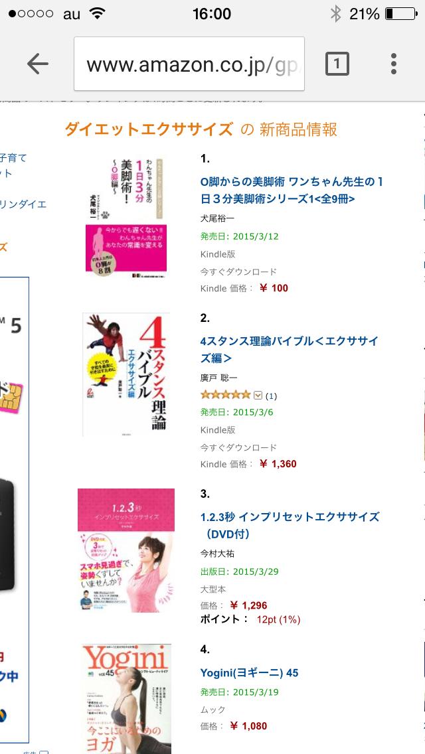Image resolution: width=425 pixels, height=754 pixels.
Task: Open the (1) review count link
Action: tap(272, 396)
